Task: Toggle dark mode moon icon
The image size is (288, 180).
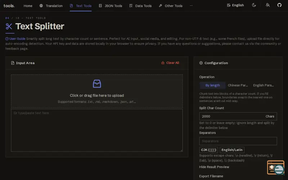Action: pos(254,5)
